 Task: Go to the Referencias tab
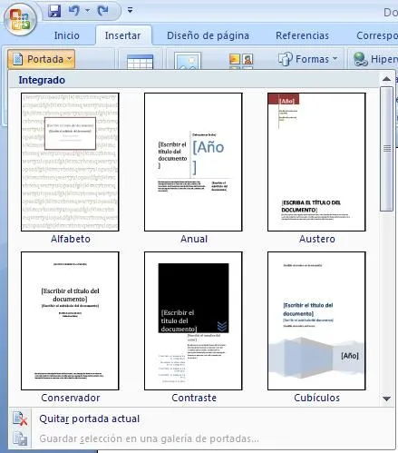[302, 35]
